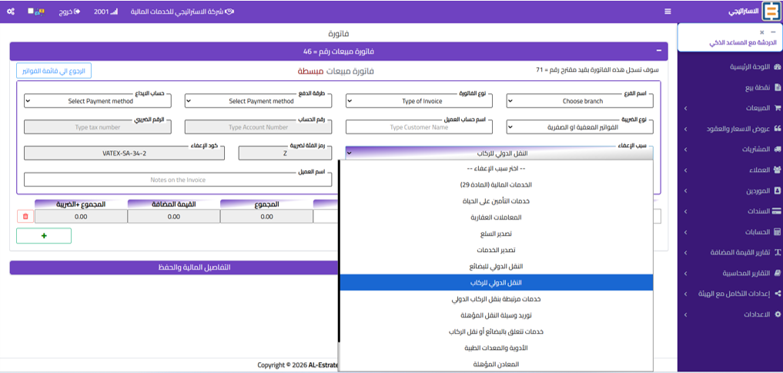Viewport: 783px width, 373px height.
Task: Click the Type tax number field
Action: tap(97, 127)
